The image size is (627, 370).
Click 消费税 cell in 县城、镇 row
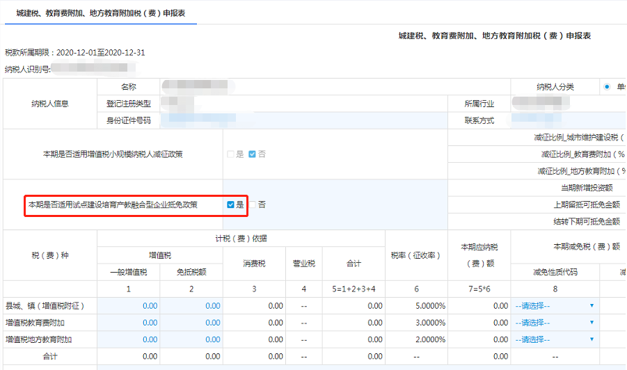click(254, 305)
